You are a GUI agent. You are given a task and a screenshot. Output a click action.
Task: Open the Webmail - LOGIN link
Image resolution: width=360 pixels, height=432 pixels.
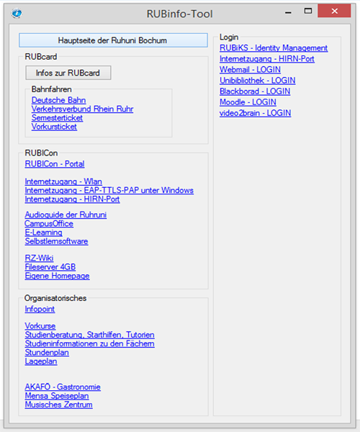(250, 69)
